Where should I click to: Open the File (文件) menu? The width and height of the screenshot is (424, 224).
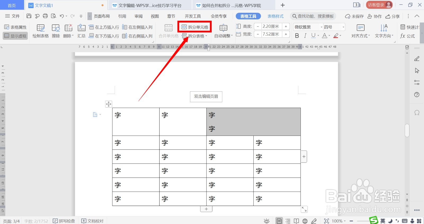pos(12,16)
